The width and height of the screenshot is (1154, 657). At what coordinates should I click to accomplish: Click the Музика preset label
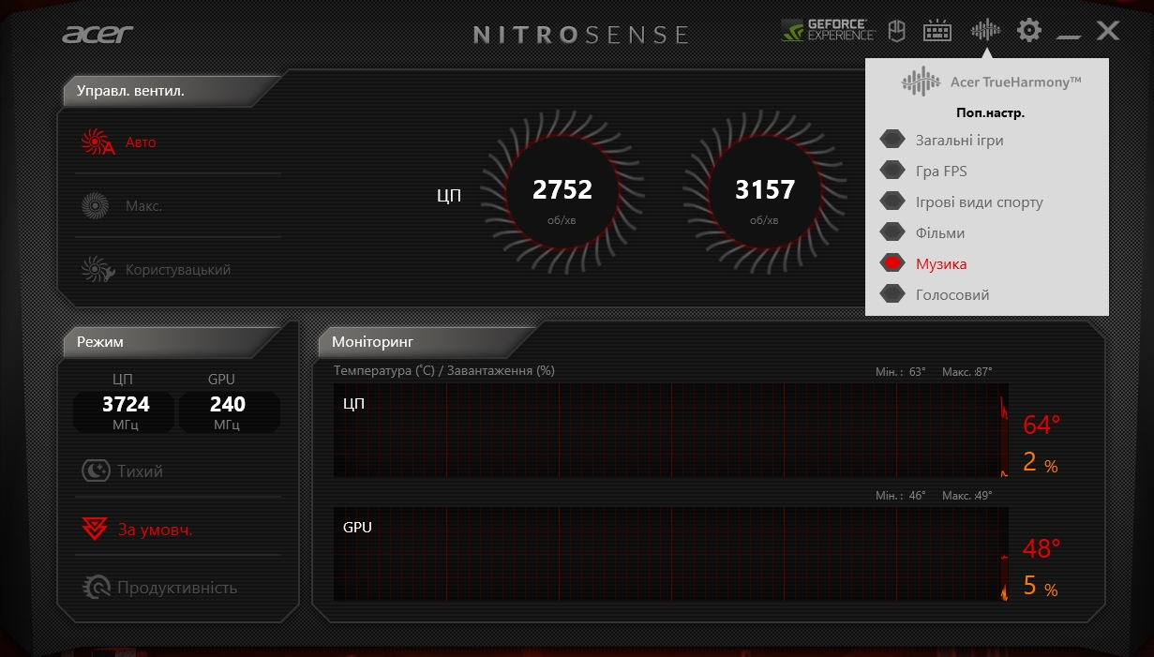[941, 264]
